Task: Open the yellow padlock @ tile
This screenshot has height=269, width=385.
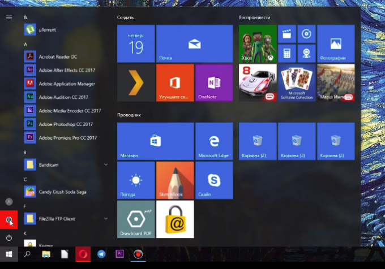Action: click(x=175, y=219)
